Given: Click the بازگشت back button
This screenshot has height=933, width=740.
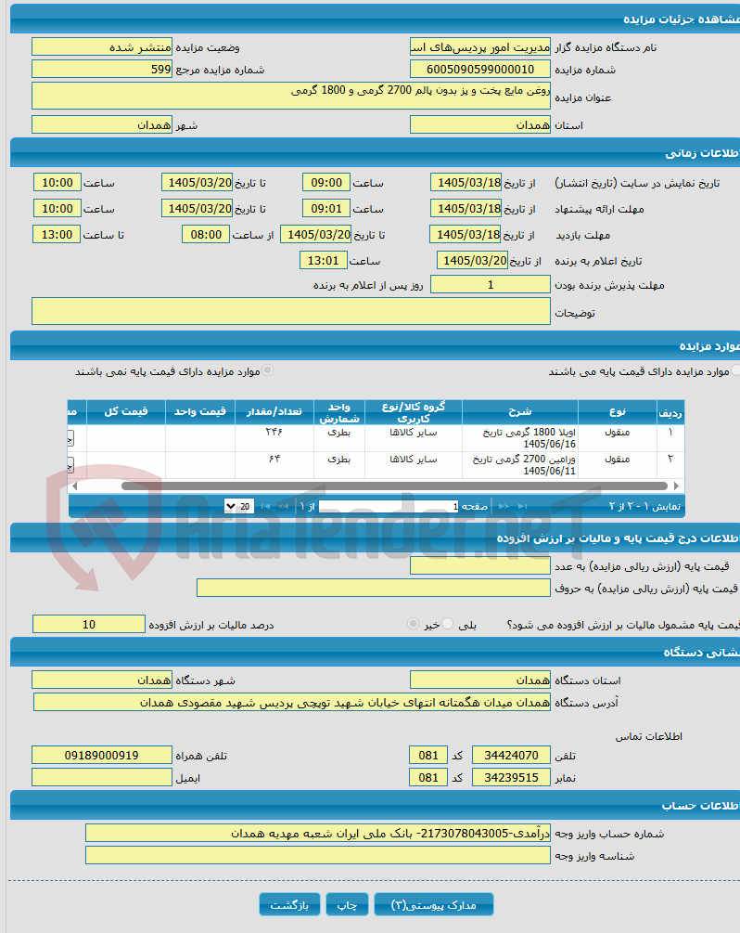Looking at the screenshot, I should pos(289,904).
